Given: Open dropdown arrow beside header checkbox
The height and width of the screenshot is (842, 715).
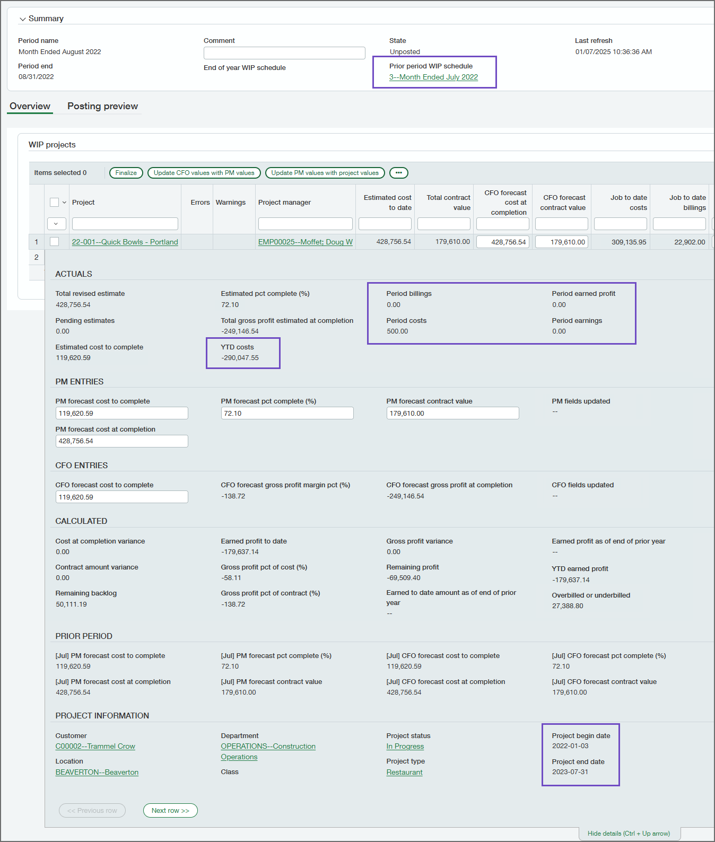Looking at the screenshot, I should 65,203.
